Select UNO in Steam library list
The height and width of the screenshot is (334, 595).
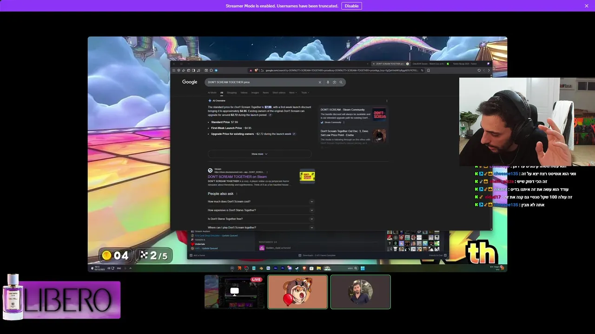point(204,248)
